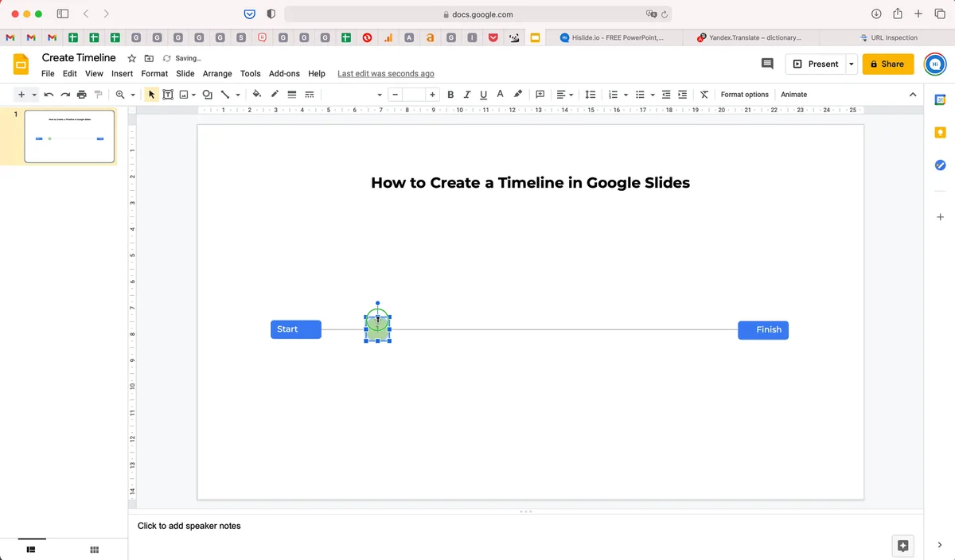Click the Zoom magnifier tool
This screenshot has height=560, width=955.
click(120, 95)
